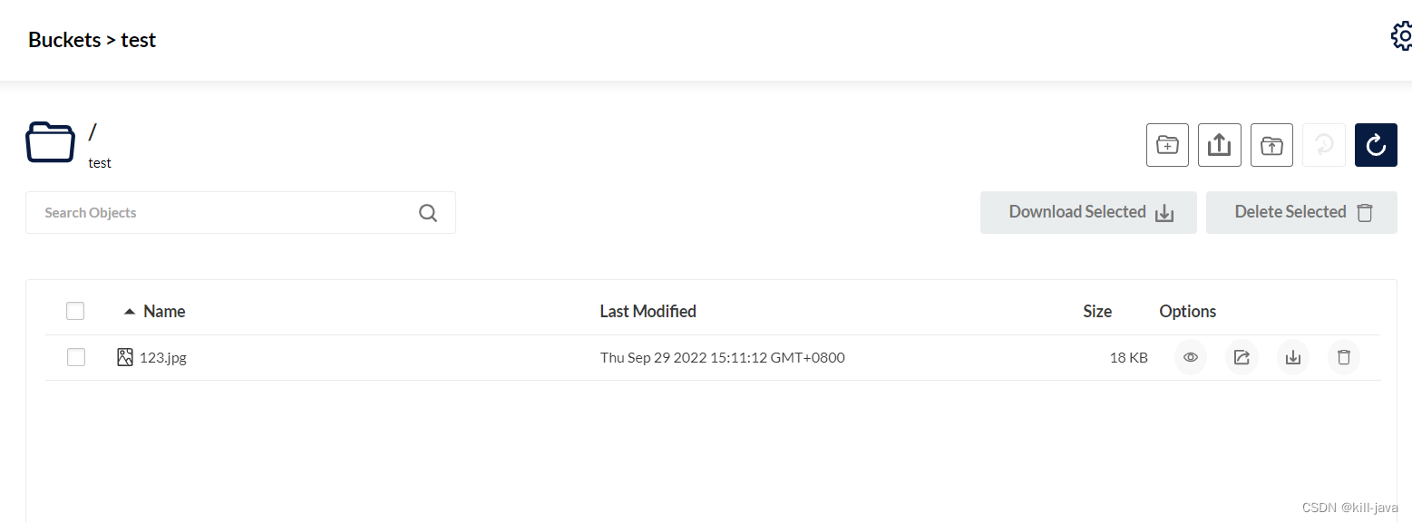The width and height of the screenshot is (1412, 523).
Task: Click the Delete Selected button
Action: click(x=1301, y=212)
